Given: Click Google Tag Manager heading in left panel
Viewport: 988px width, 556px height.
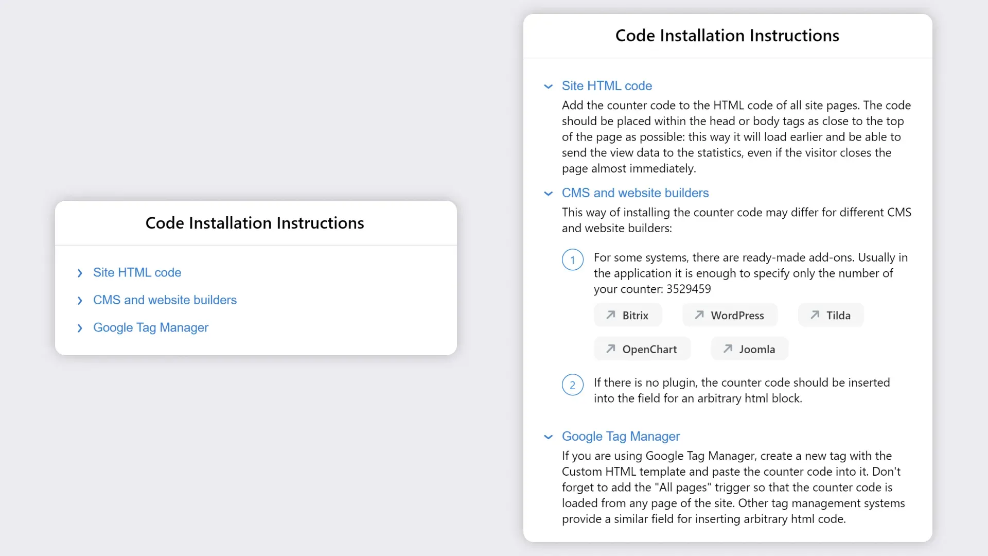Looking at the screenshot, I should click(x=151, y=328).
